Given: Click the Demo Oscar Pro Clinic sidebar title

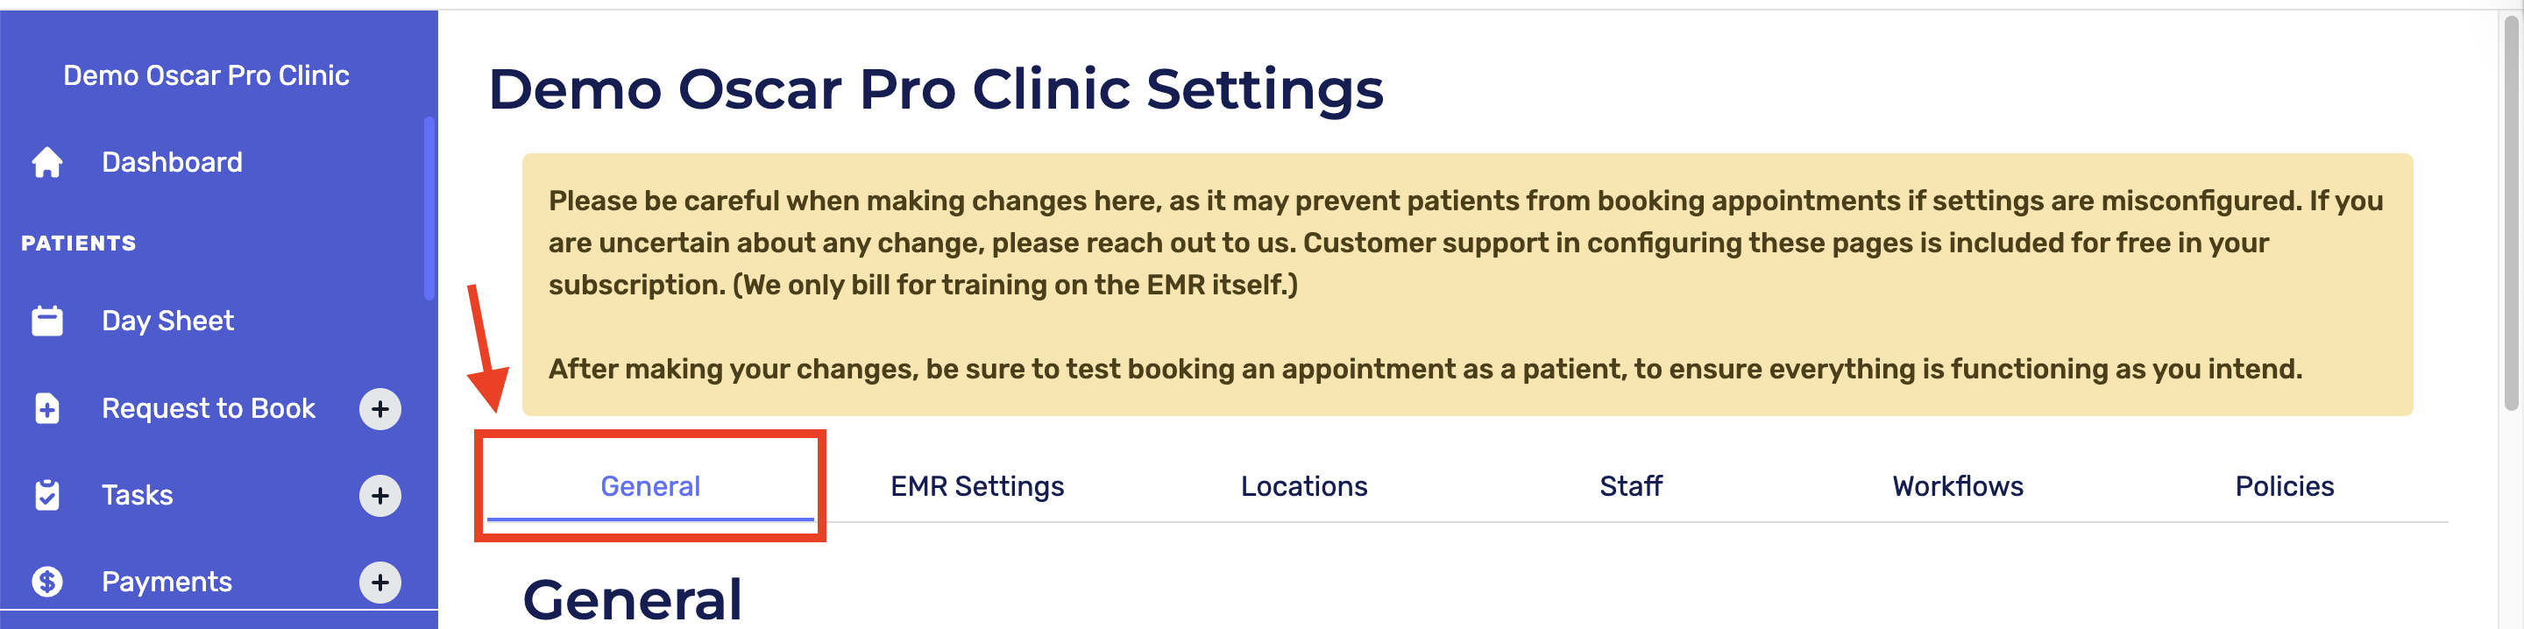Looking at the screenshot, I should (x=206, y=75).
